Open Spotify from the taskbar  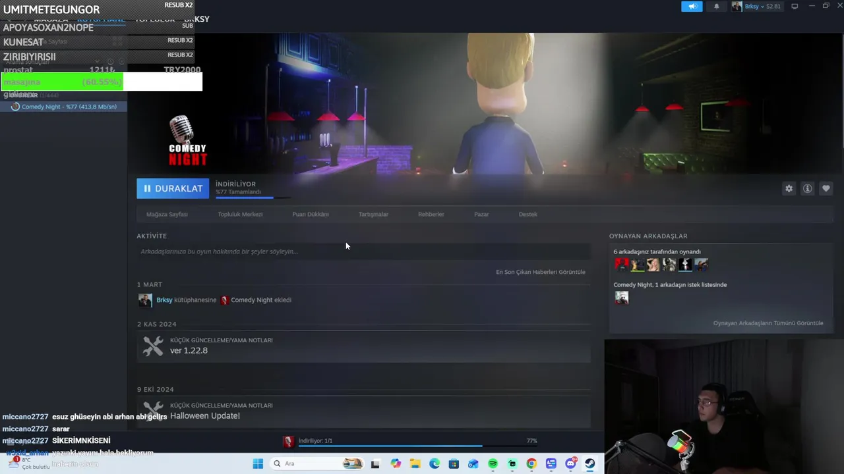click(493, 463)
